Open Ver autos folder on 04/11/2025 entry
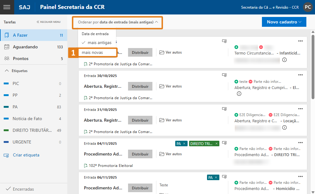This screenshot has width=315, height=194. (x=171, y=154)
